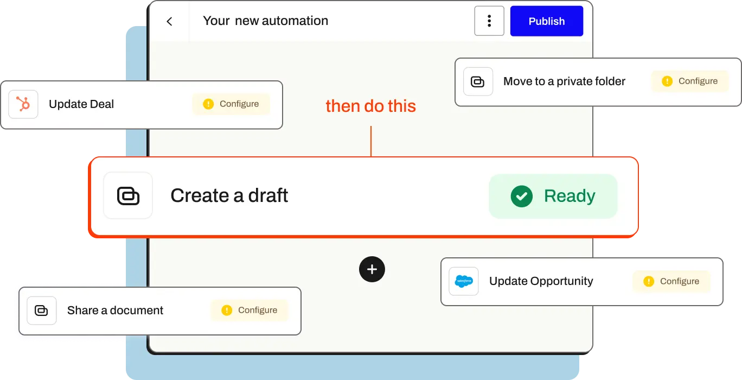Click the app icon on Create a draft card
The image size is (742, 380).
click(x=128, y=195)
